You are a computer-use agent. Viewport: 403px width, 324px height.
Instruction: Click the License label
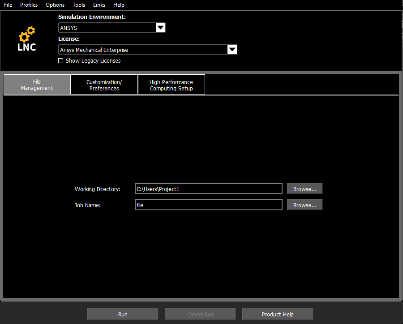[x=69, y=39]
